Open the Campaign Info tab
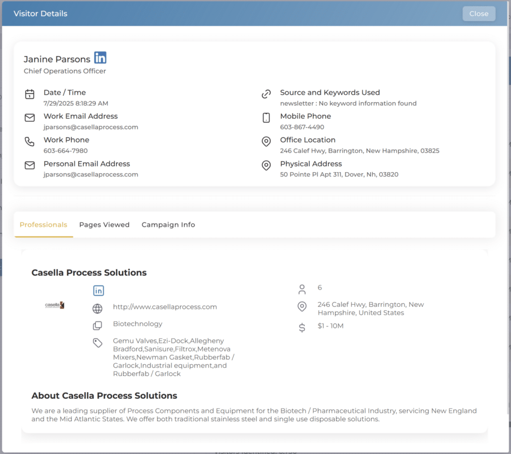Image resolution: width=511 pixels, height=454 pixels. [168, 225]
